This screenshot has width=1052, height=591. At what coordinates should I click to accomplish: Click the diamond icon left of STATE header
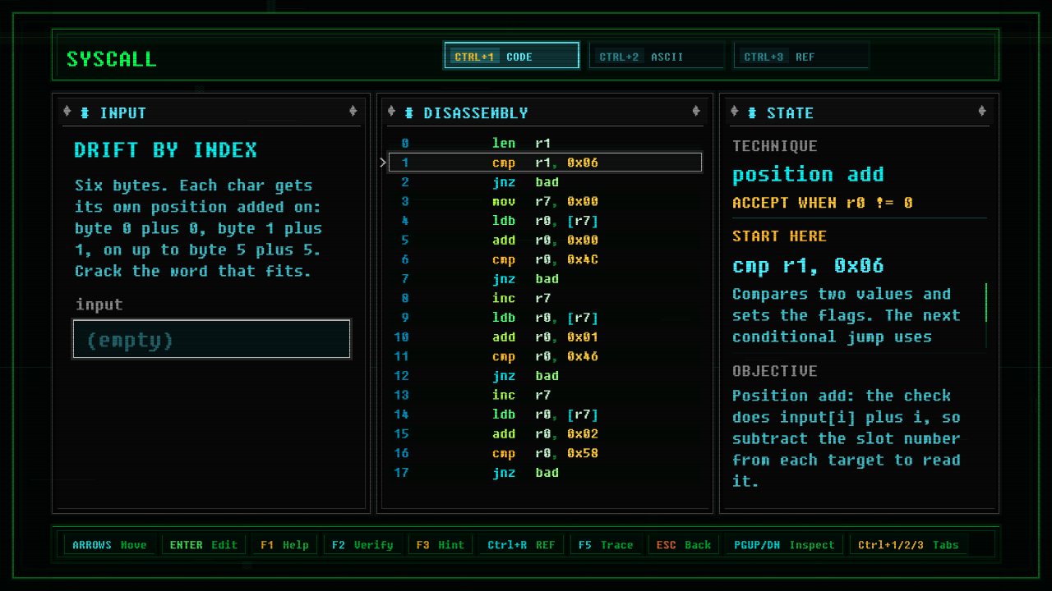coord(734,112)
